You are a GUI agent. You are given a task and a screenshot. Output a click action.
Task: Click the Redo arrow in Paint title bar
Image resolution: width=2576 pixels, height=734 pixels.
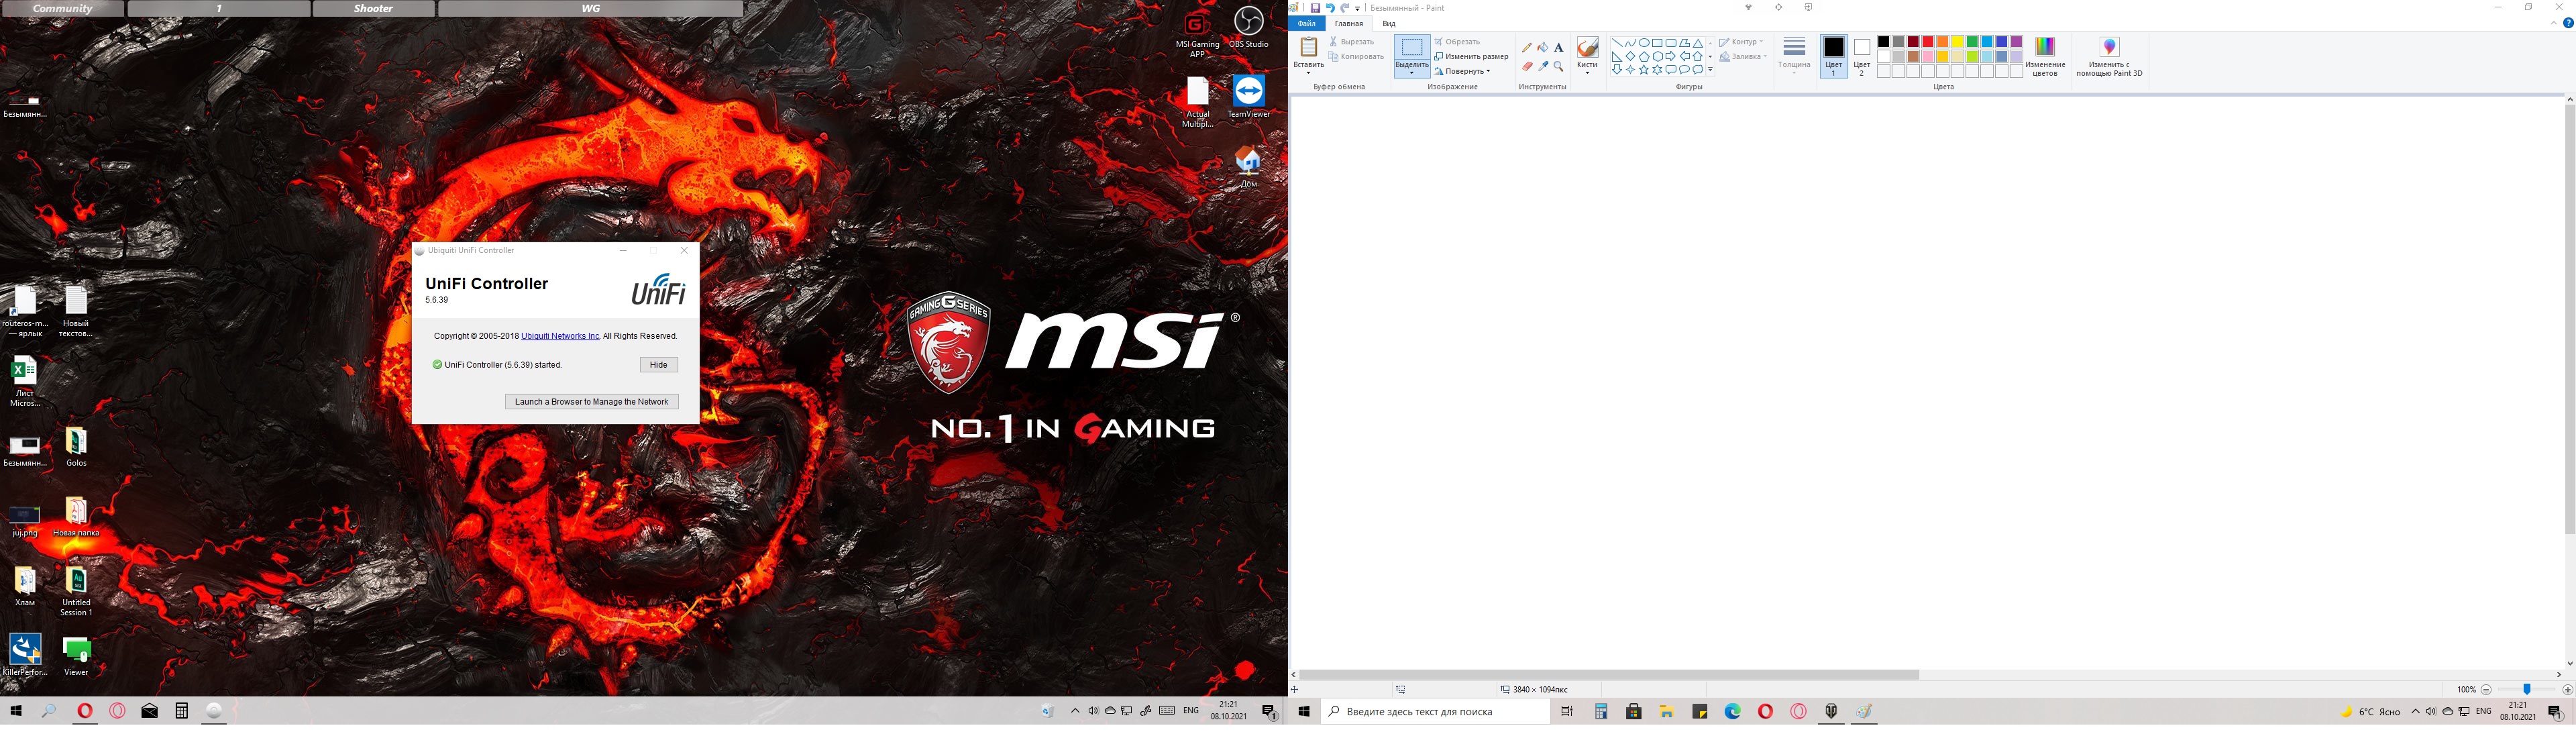(x=1344, y=8)
